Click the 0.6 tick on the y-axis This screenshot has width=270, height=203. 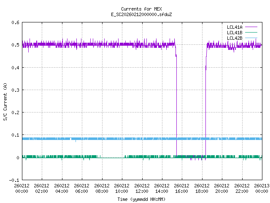tap(15, 22)
